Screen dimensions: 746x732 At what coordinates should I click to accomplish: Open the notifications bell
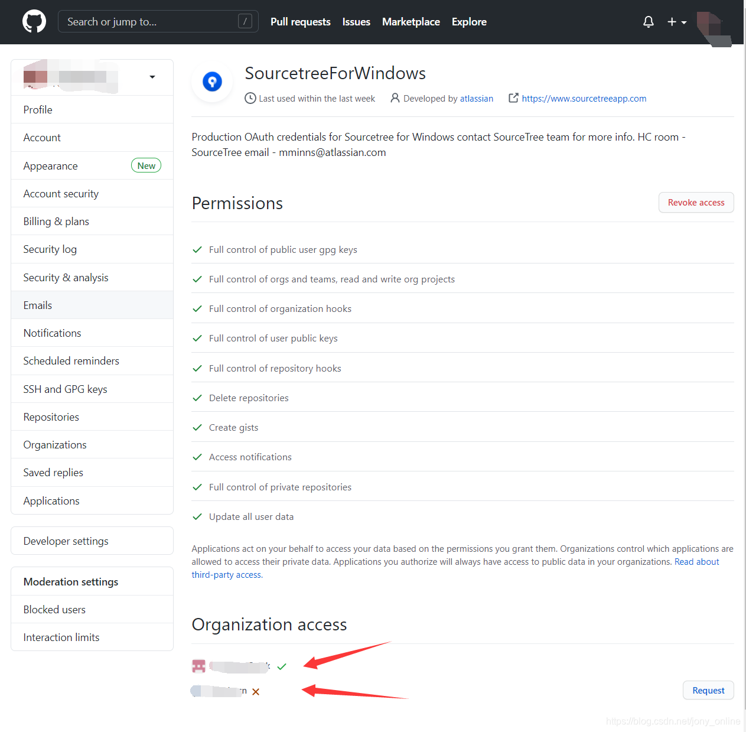coord(648,21)
